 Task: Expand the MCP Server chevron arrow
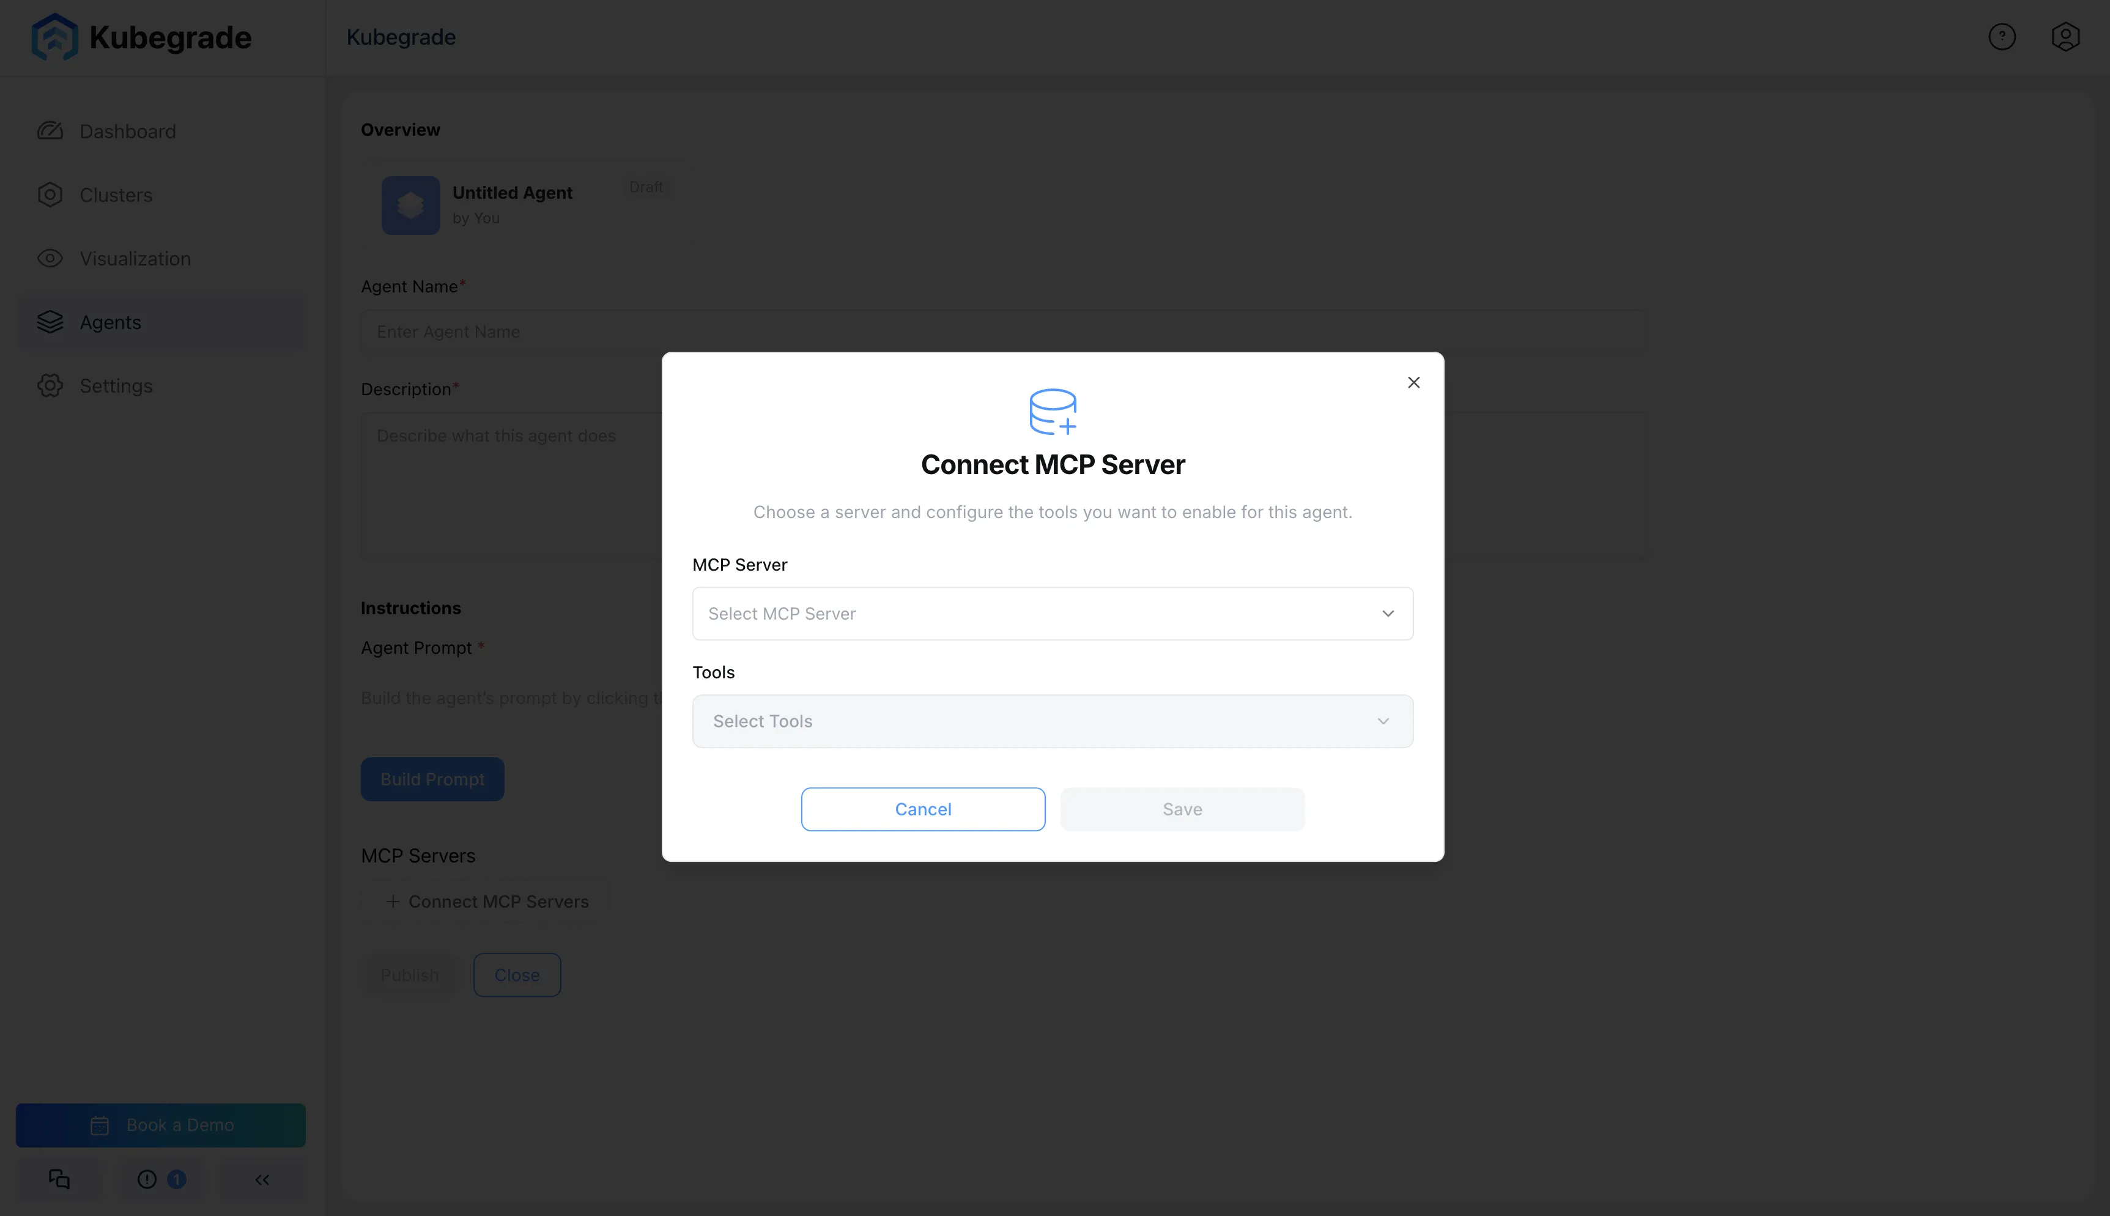pyautogui.click(x=1388, y=613)
